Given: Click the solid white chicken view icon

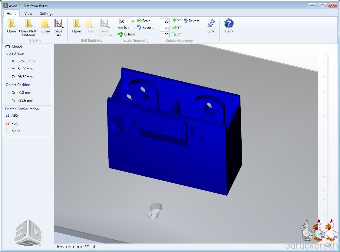Looking at the screenshot, I should 331,230.
